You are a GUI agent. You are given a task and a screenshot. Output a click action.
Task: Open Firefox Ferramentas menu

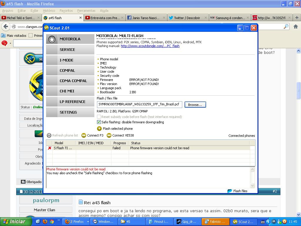[x=86, y=11]
